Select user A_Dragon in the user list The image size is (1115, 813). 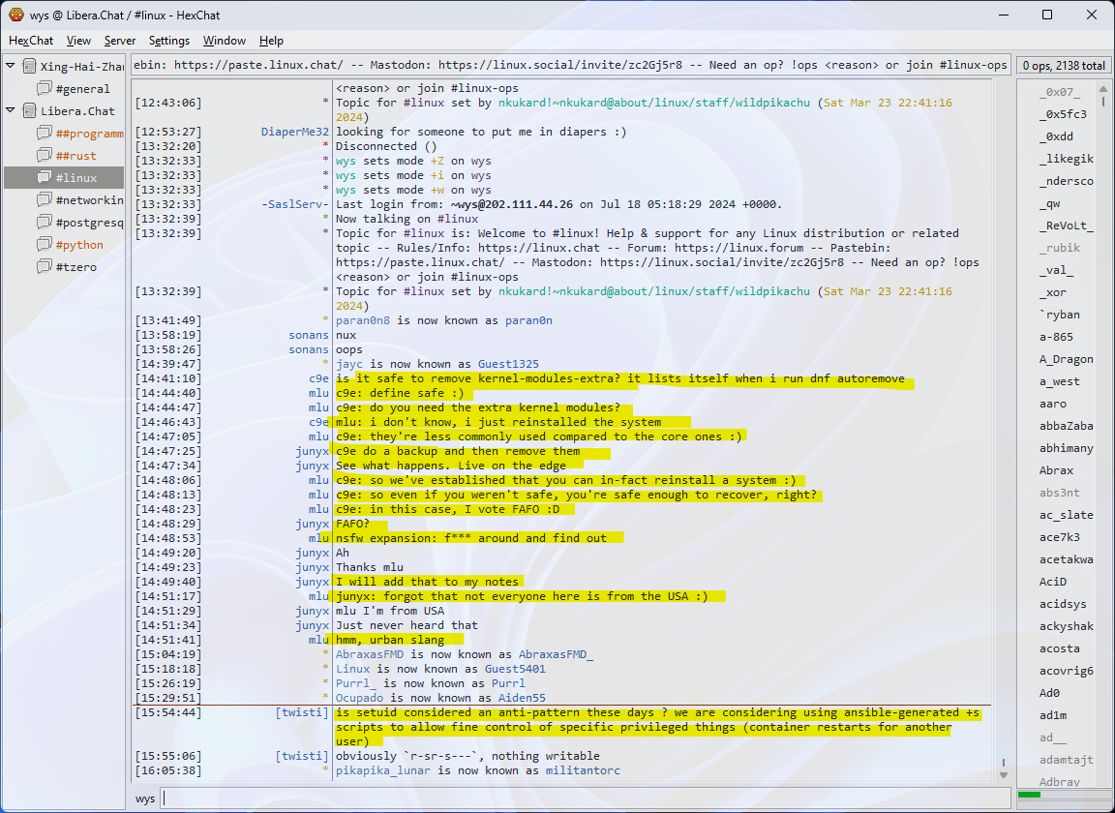(x=1066, y=359)
